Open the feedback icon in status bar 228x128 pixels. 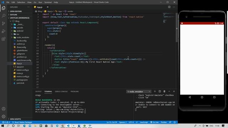click(x=170, y=122)
